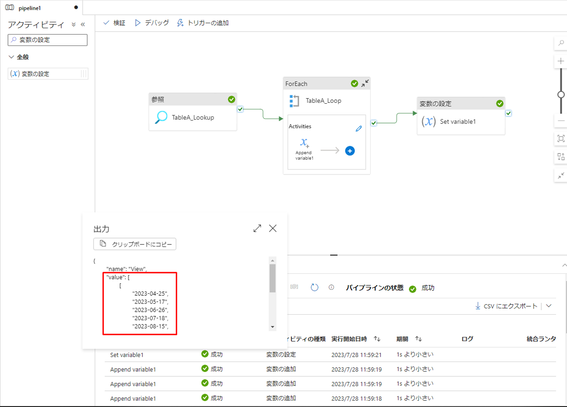Click the 検証 validate checkmark icon
This screenshot has width=567, height=407.
click(x=106, y=23)
